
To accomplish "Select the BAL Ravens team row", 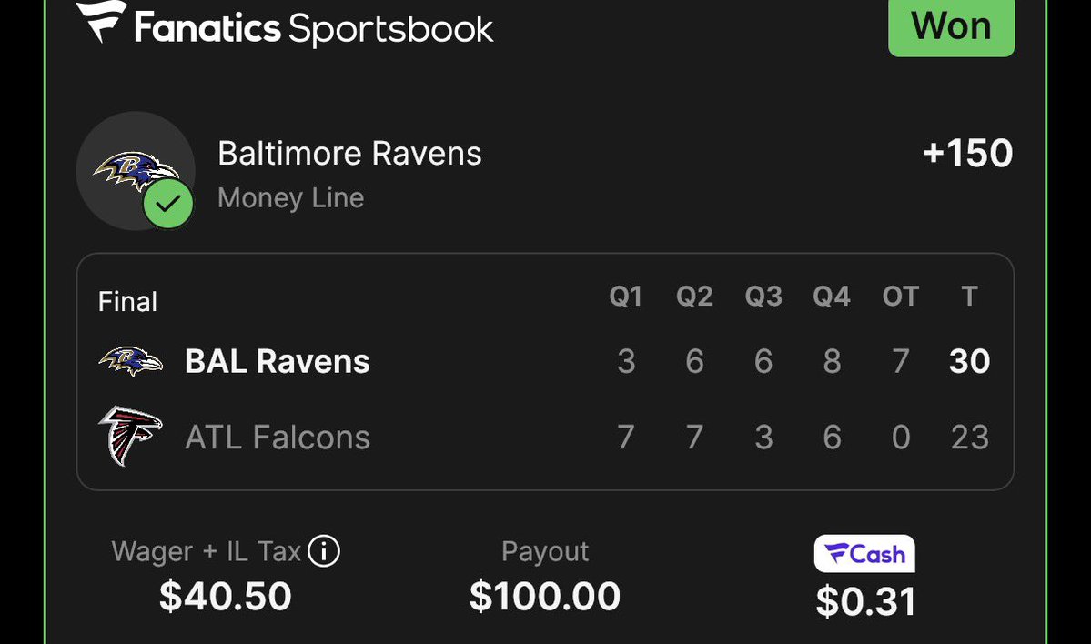I will (x=545, y=362).
